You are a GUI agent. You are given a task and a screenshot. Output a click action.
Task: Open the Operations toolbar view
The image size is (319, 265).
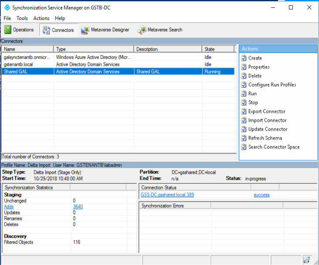pos(19,30)
